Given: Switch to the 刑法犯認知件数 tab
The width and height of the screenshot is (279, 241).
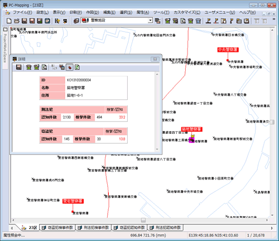Looking at the screenshot, I should tap(166, 228).
